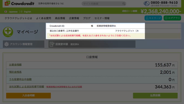Click the Crowdcredit logo icon

tap(7, 3)
